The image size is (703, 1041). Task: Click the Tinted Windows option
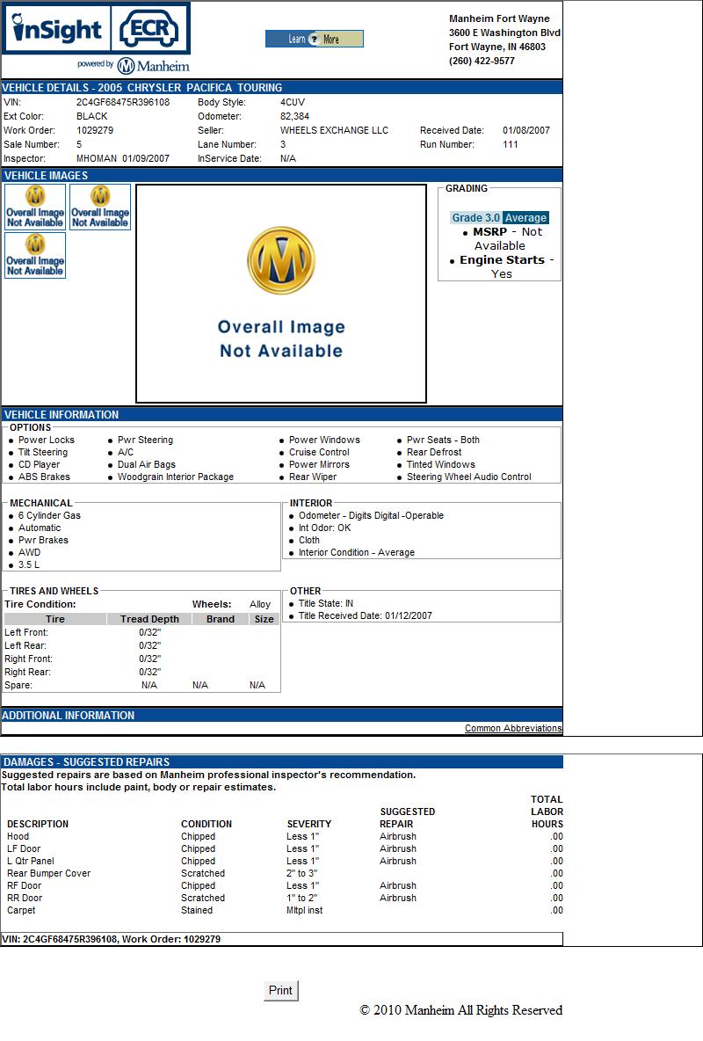(x=441, y=464)
